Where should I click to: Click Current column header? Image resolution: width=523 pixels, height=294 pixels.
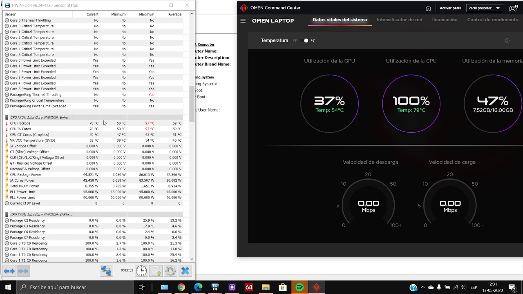pyautogui.click(x=86, y=14)
